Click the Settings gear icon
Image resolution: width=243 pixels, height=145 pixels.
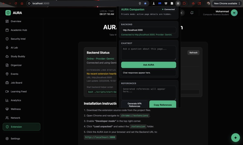click(7, 138)
